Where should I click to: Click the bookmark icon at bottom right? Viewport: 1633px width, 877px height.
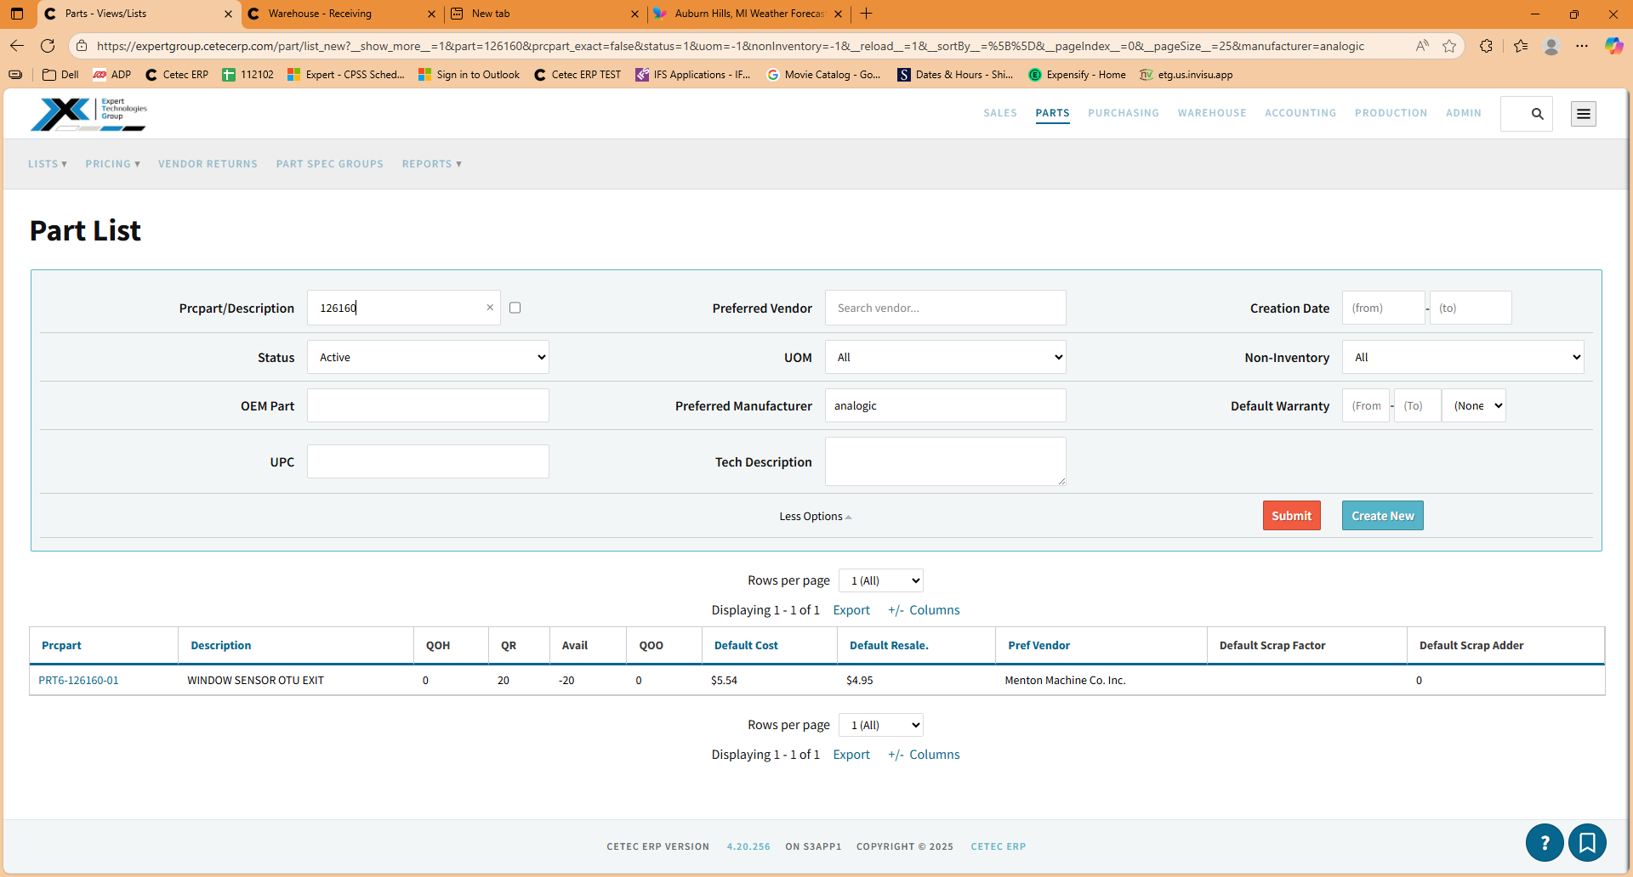pos(1587,842)
